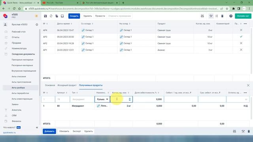The width and height of the screenshot is (253, 142).
Task: Select the Получаемые продукты tab
Action: [91, 85]
